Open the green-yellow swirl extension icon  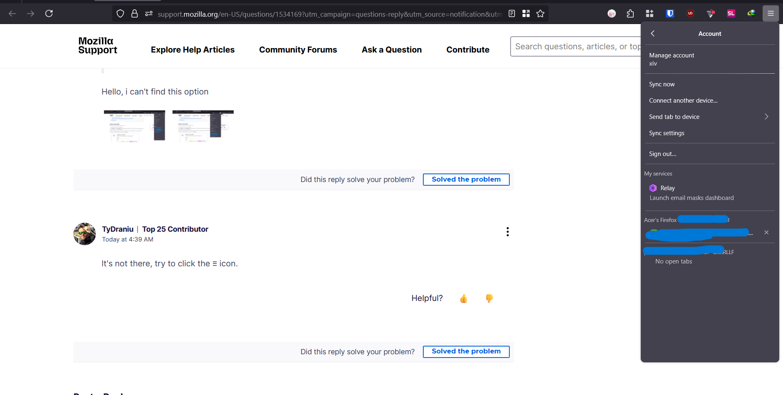click(x=751, y=14)
